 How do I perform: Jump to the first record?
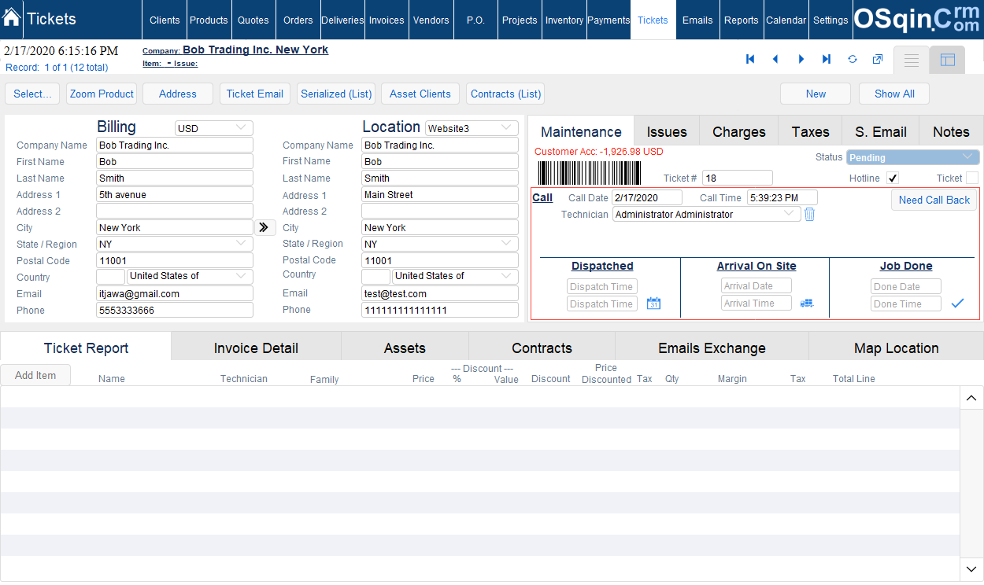coord(750,59)
